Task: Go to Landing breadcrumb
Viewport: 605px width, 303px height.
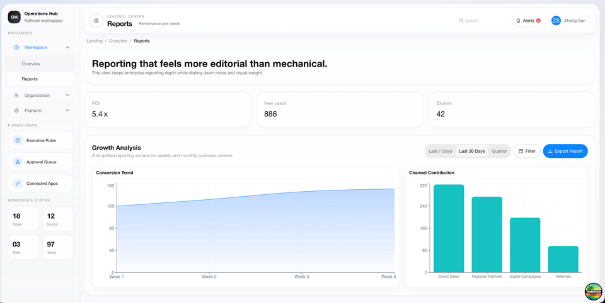Action: pyautogui.click(x=95, y=41)
